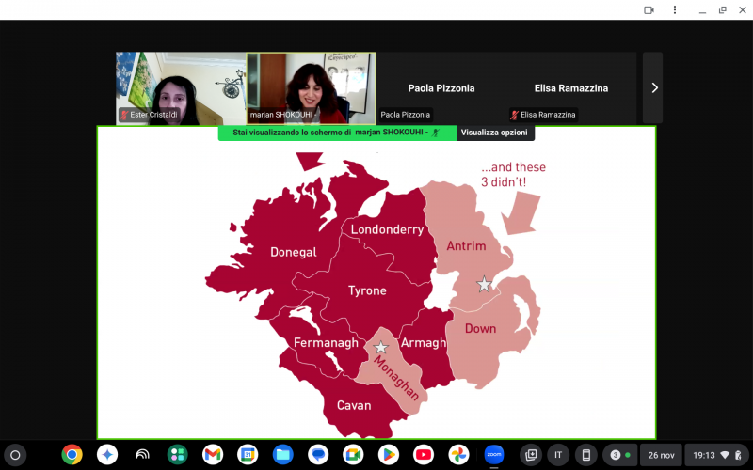753x470 pixels.
Task: Launch Gmail from the shelf
Action: point(213,455)
